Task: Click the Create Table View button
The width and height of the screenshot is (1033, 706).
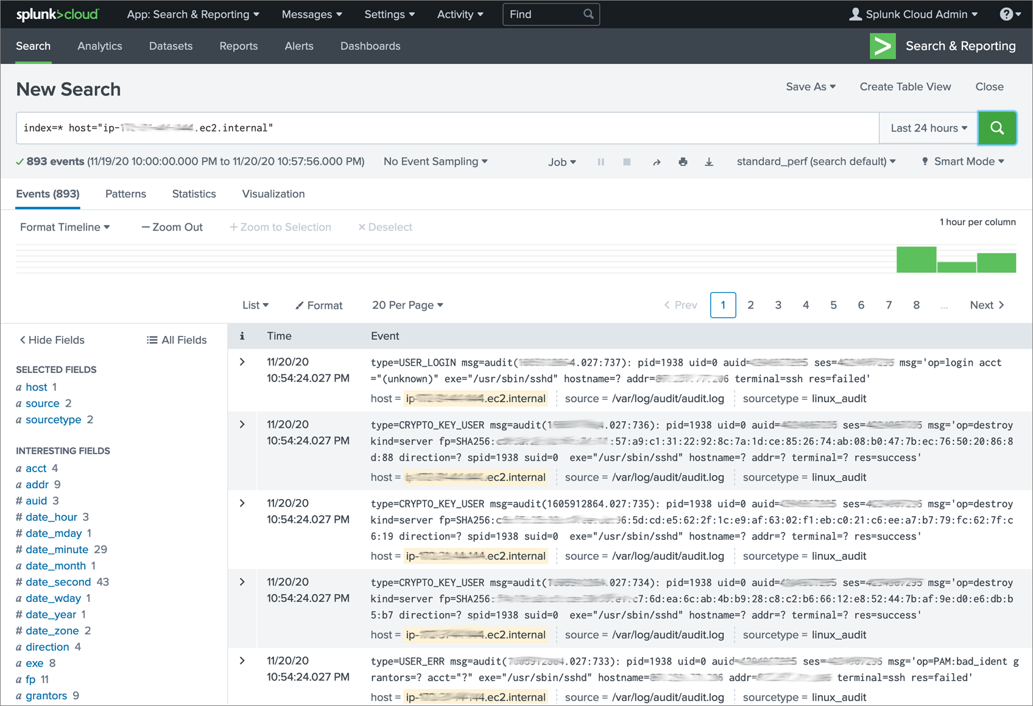Action: pyautogui.click(x=905, y=86)
